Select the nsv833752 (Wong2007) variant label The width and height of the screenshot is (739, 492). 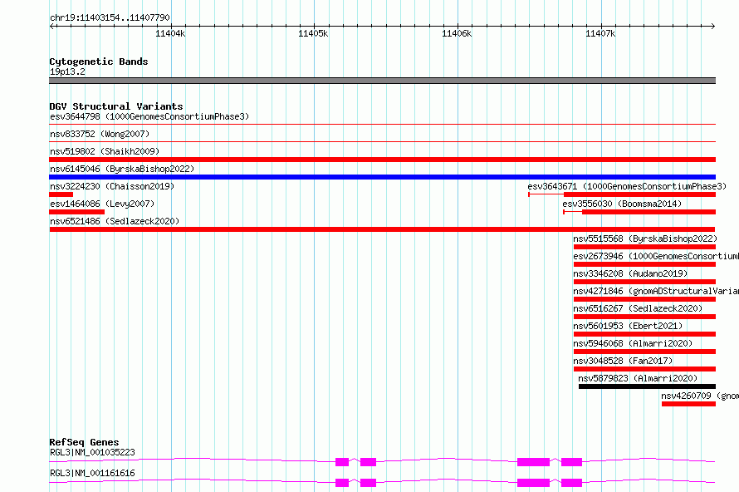(x=100, y=134)
